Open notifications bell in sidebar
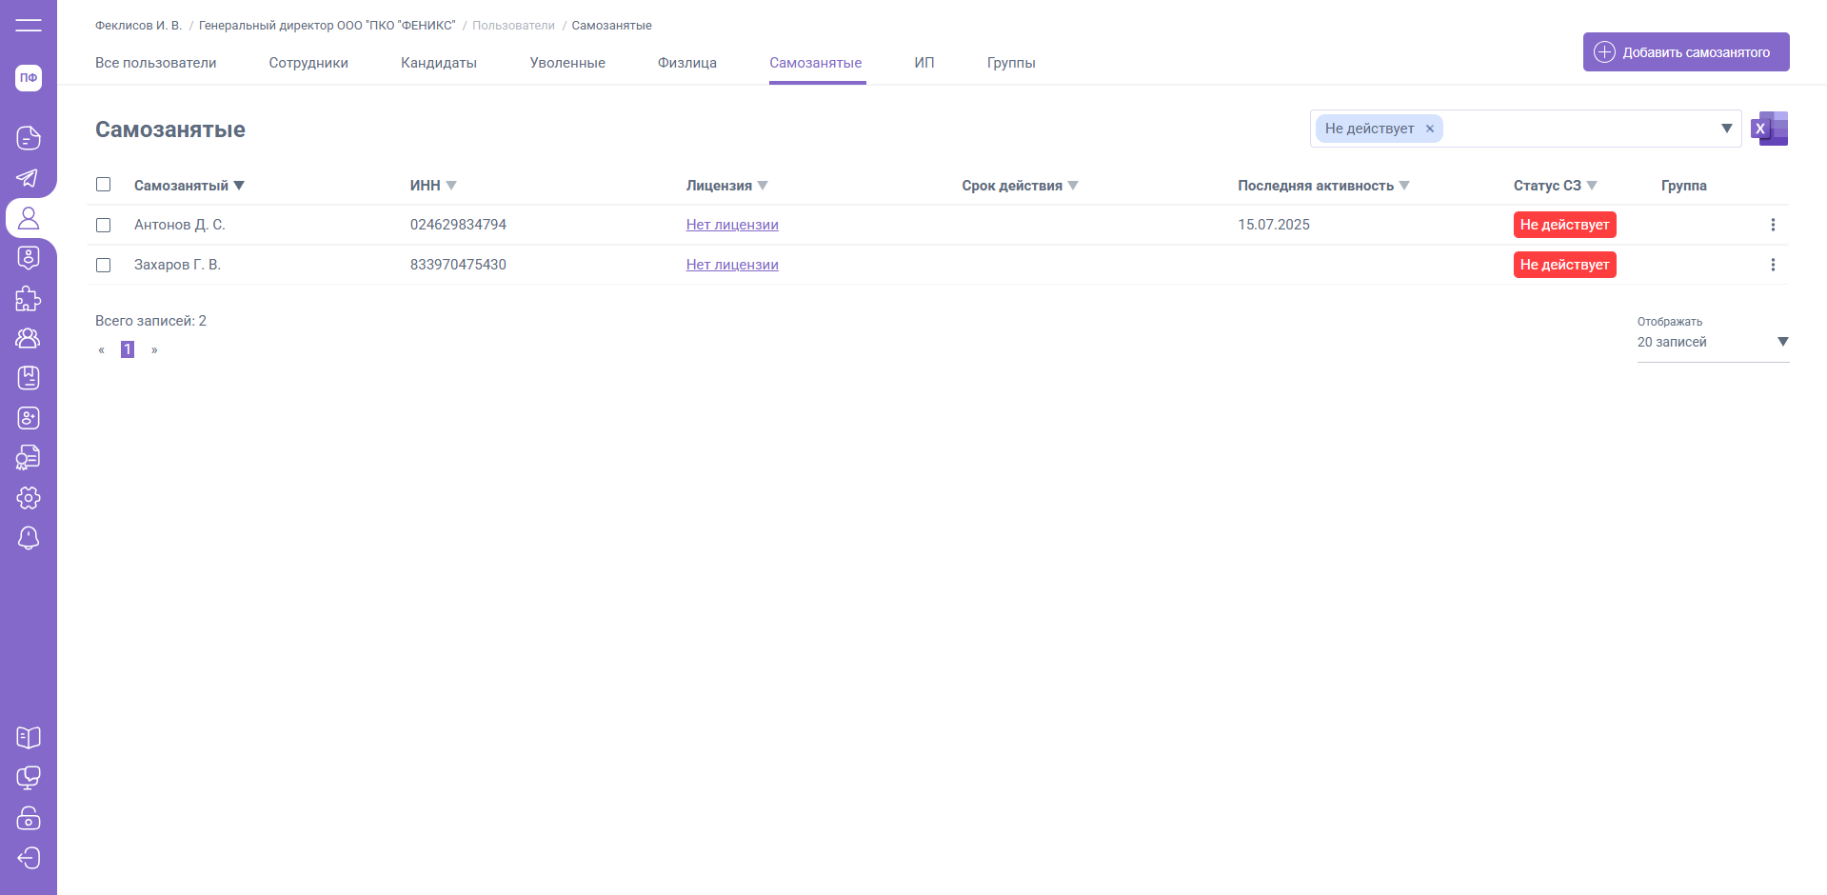This screenshot has width=1827, height=895. [29, 538]
